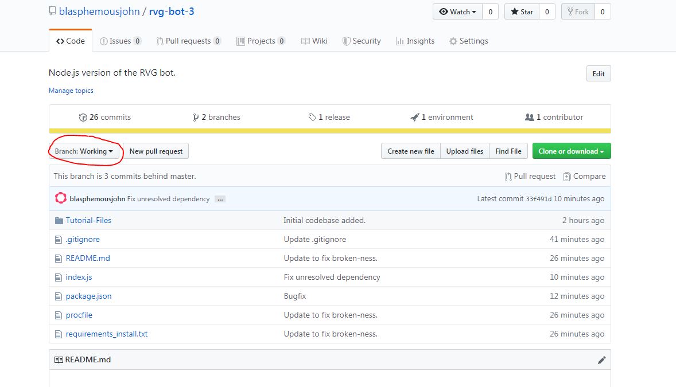Click the Fork count number
This screenshot has height=387, width=676.
(603, 11)
